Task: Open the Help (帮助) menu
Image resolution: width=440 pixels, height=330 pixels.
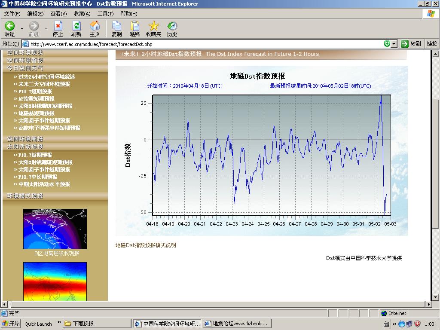Action: 129,13
